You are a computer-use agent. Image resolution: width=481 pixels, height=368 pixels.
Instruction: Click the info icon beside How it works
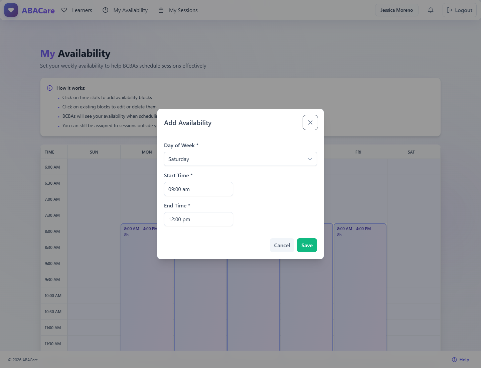(x=50, y=88)
